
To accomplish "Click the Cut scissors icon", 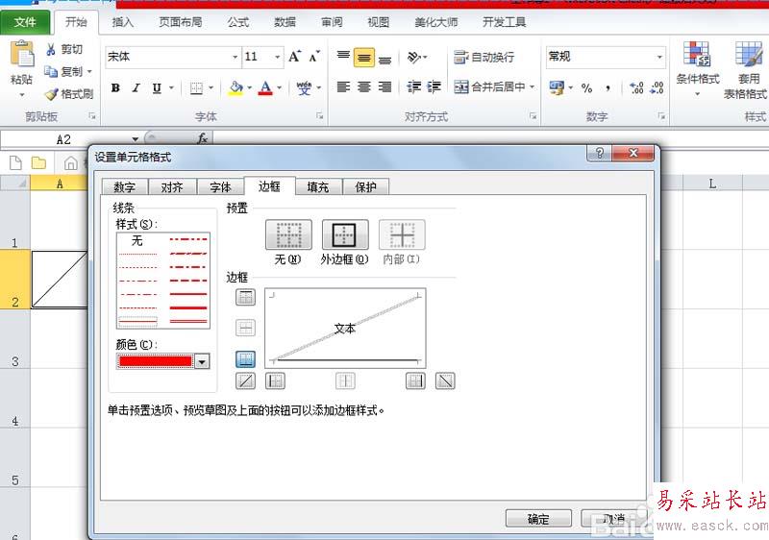I will click(x=51, y=50).
